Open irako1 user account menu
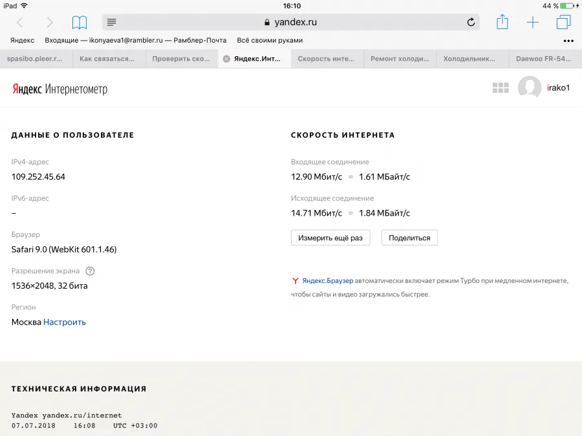582x436 pixels. tap(544, 87)
